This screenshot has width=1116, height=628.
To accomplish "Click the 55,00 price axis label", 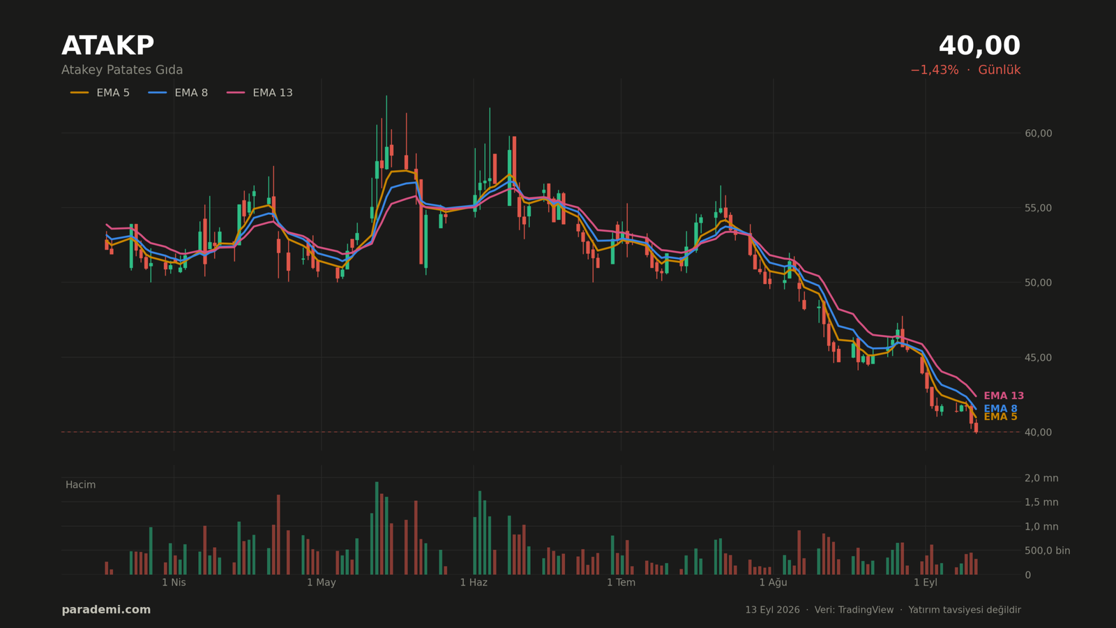I will (1038, 208).
